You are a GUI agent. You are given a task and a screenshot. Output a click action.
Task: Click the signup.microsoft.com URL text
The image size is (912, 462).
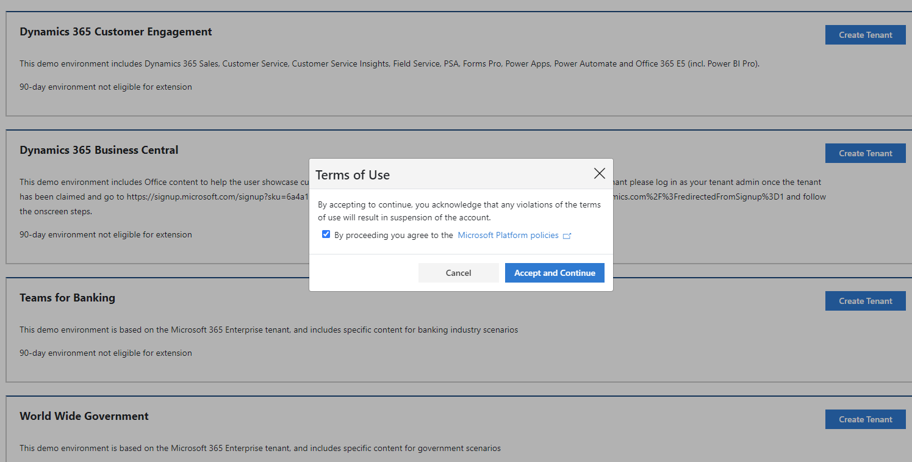[x=218, y=197]
